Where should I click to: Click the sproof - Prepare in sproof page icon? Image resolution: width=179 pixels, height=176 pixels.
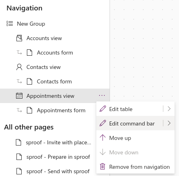tap(19, 157)
